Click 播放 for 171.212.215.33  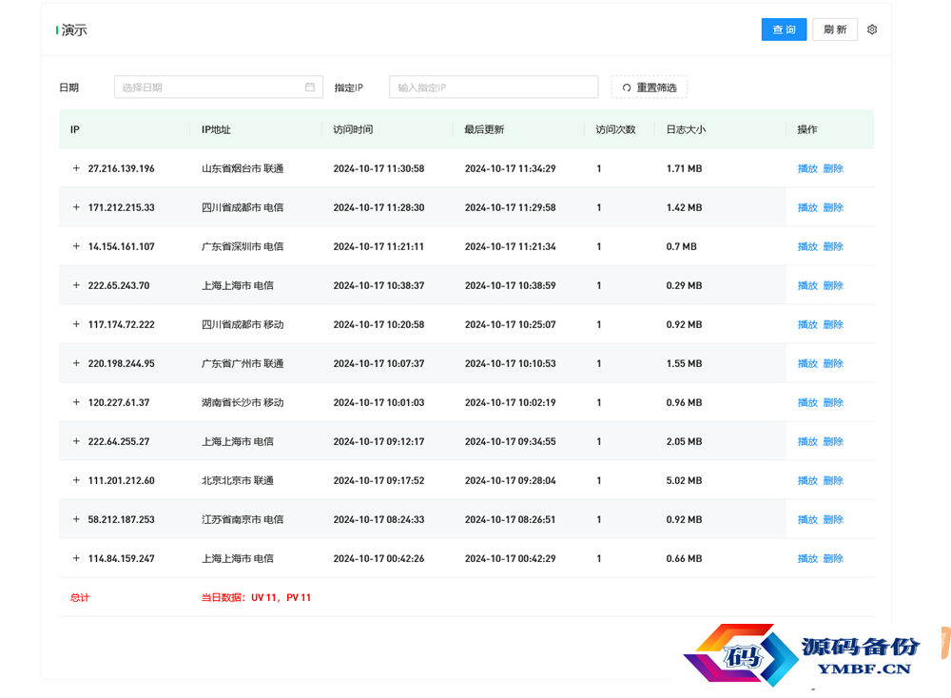[x=807, y=207]
